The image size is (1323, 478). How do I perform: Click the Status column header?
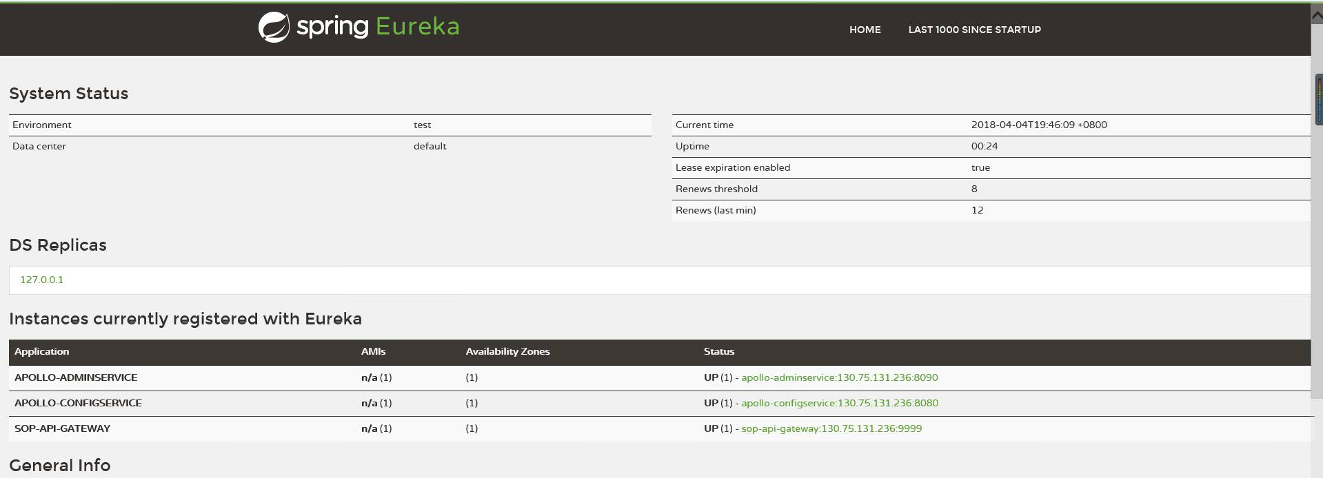coord(719,351)
